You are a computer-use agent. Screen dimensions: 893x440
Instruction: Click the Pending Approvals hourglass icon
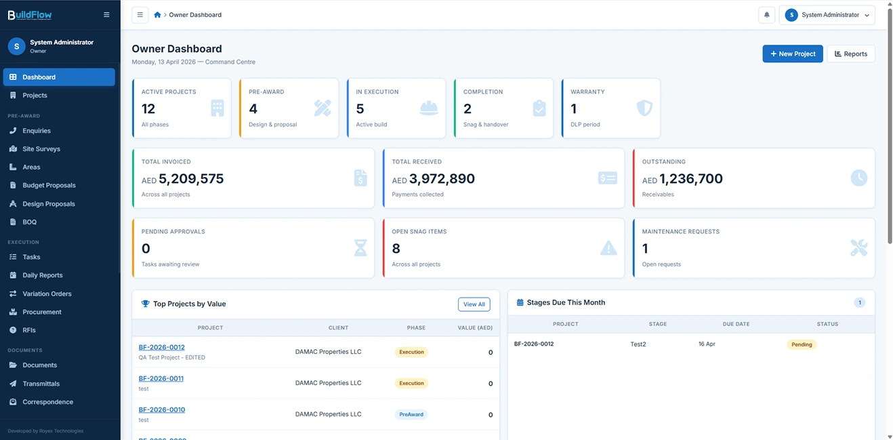click(360, 248)
